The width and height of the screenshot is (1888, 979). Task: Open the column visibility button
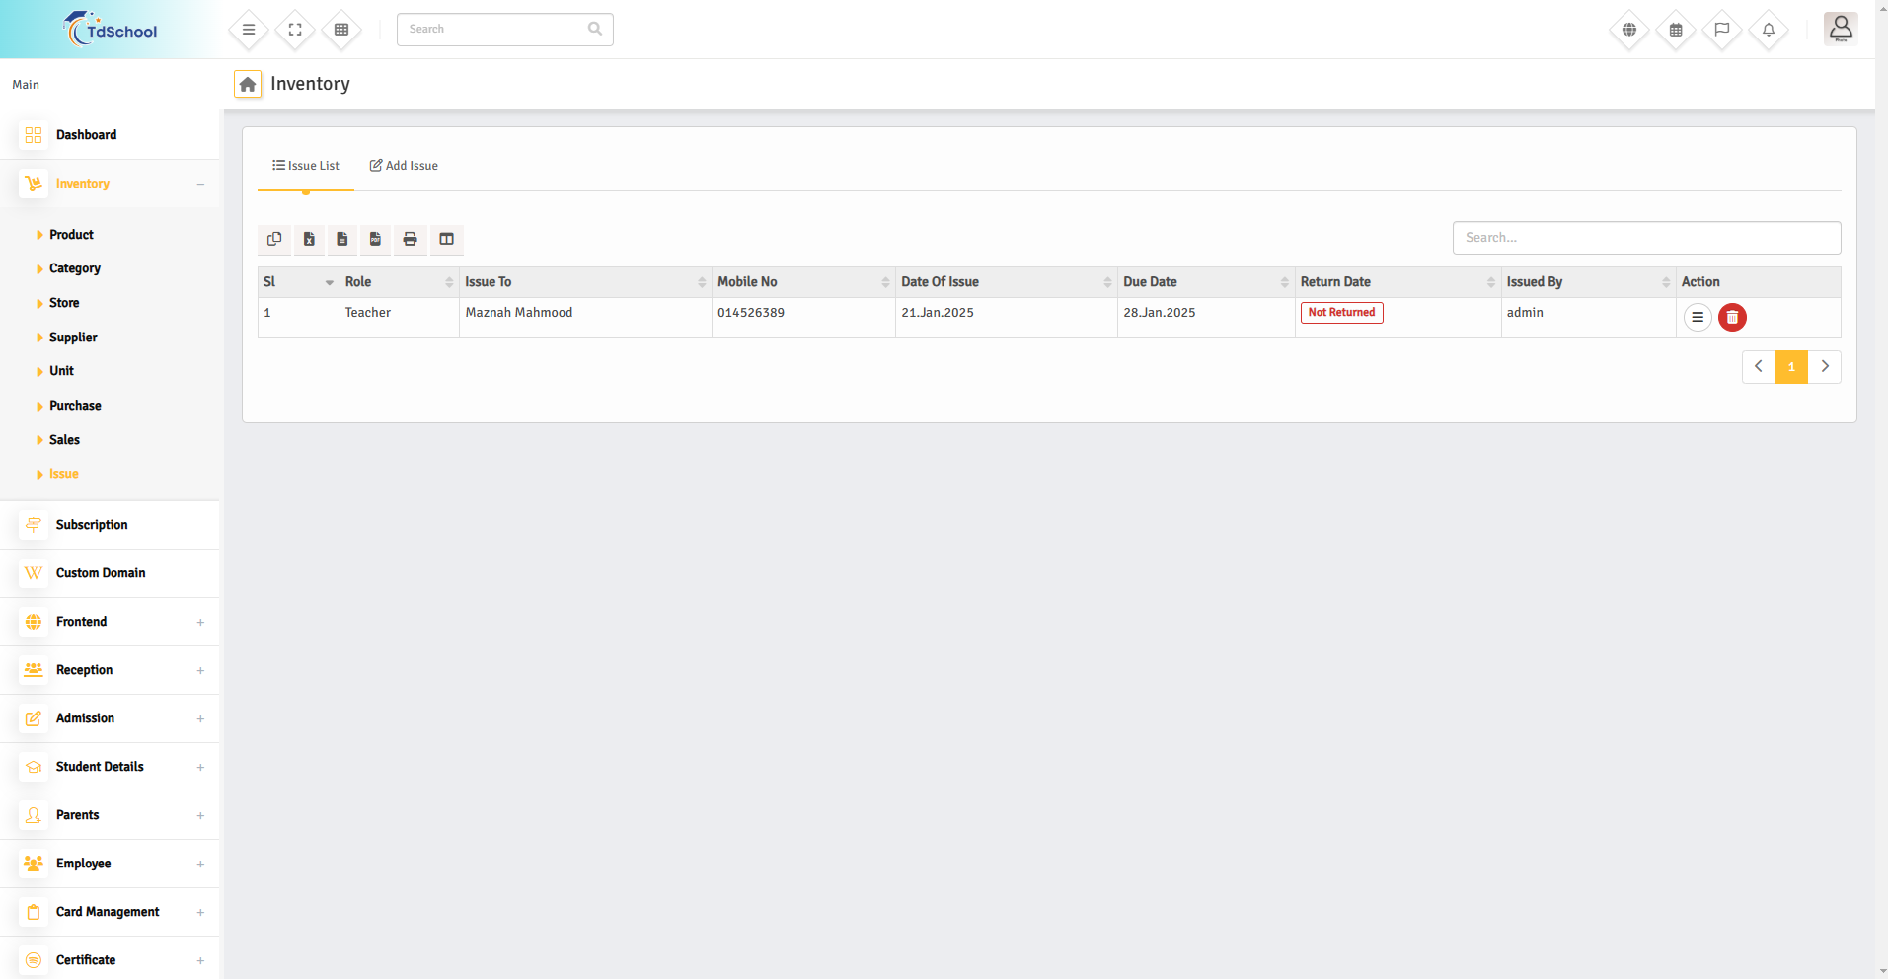click(x=447, y=239)
